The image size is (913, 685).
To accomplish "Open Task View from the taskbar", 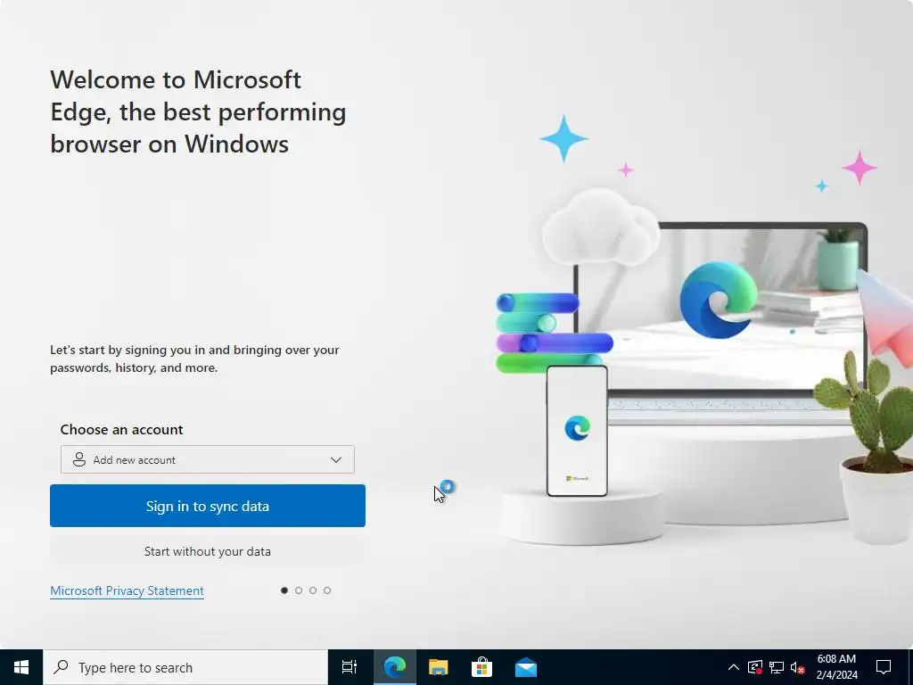I will point(350,667).
